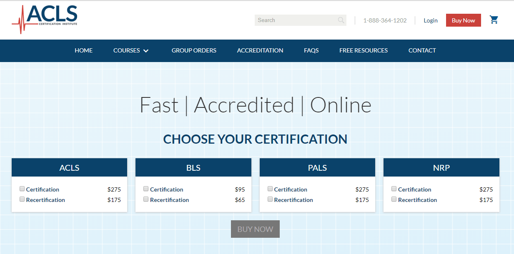Expand the Courses dropdown chevron
The image size is (514, 254).
(x=146, y=51)
